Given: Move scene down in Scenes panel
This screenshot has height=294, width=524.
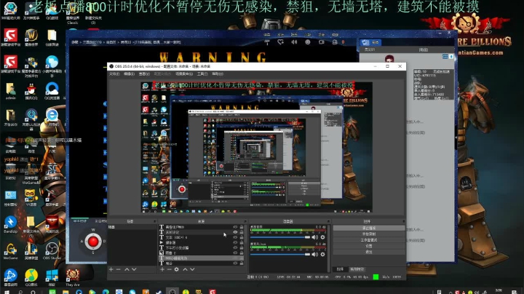Looking at the screenshot, I should [x=134, y=269].
